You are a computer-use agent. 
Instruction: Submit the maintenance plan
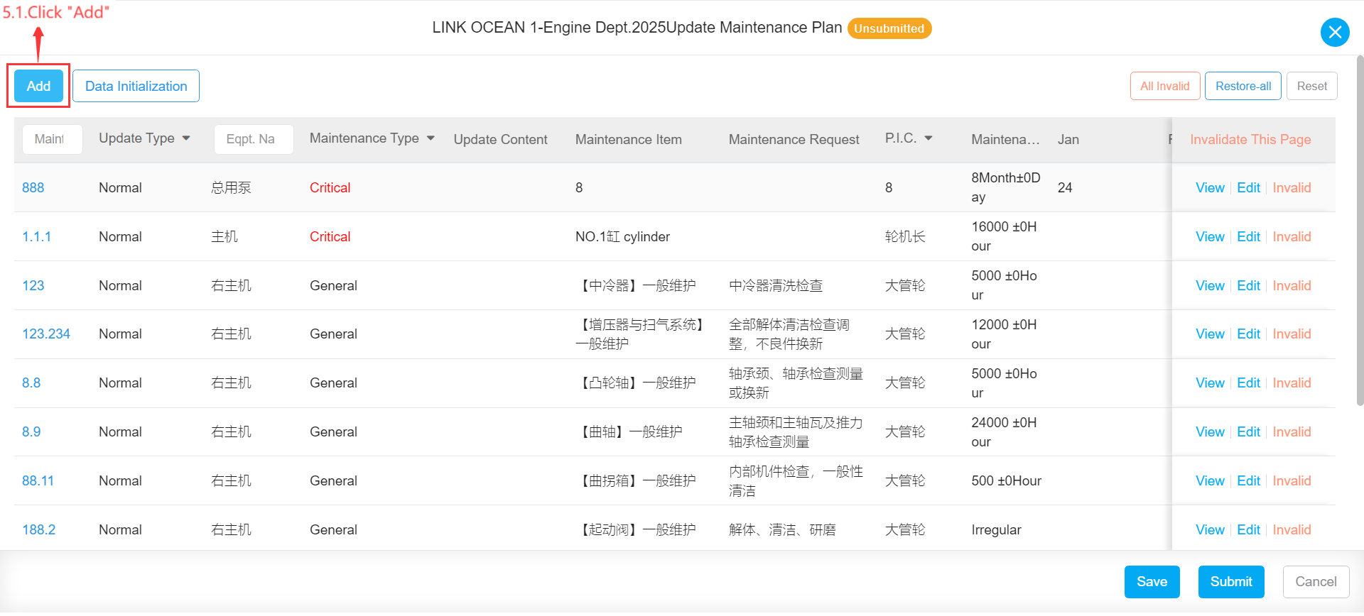[x=1231, y=582]
